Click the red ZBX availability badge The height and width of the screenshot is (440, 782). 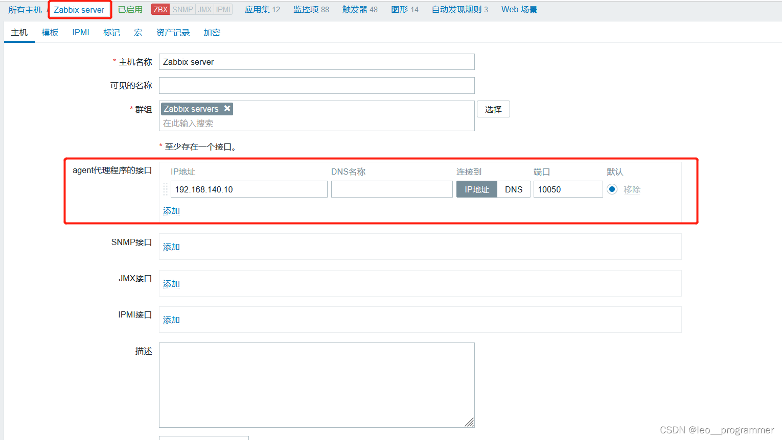(160, 10)
